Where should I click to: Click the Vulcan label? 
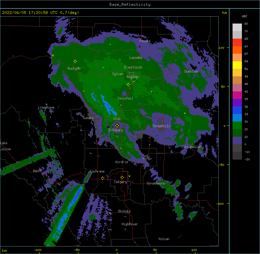(x=164, y=239)
